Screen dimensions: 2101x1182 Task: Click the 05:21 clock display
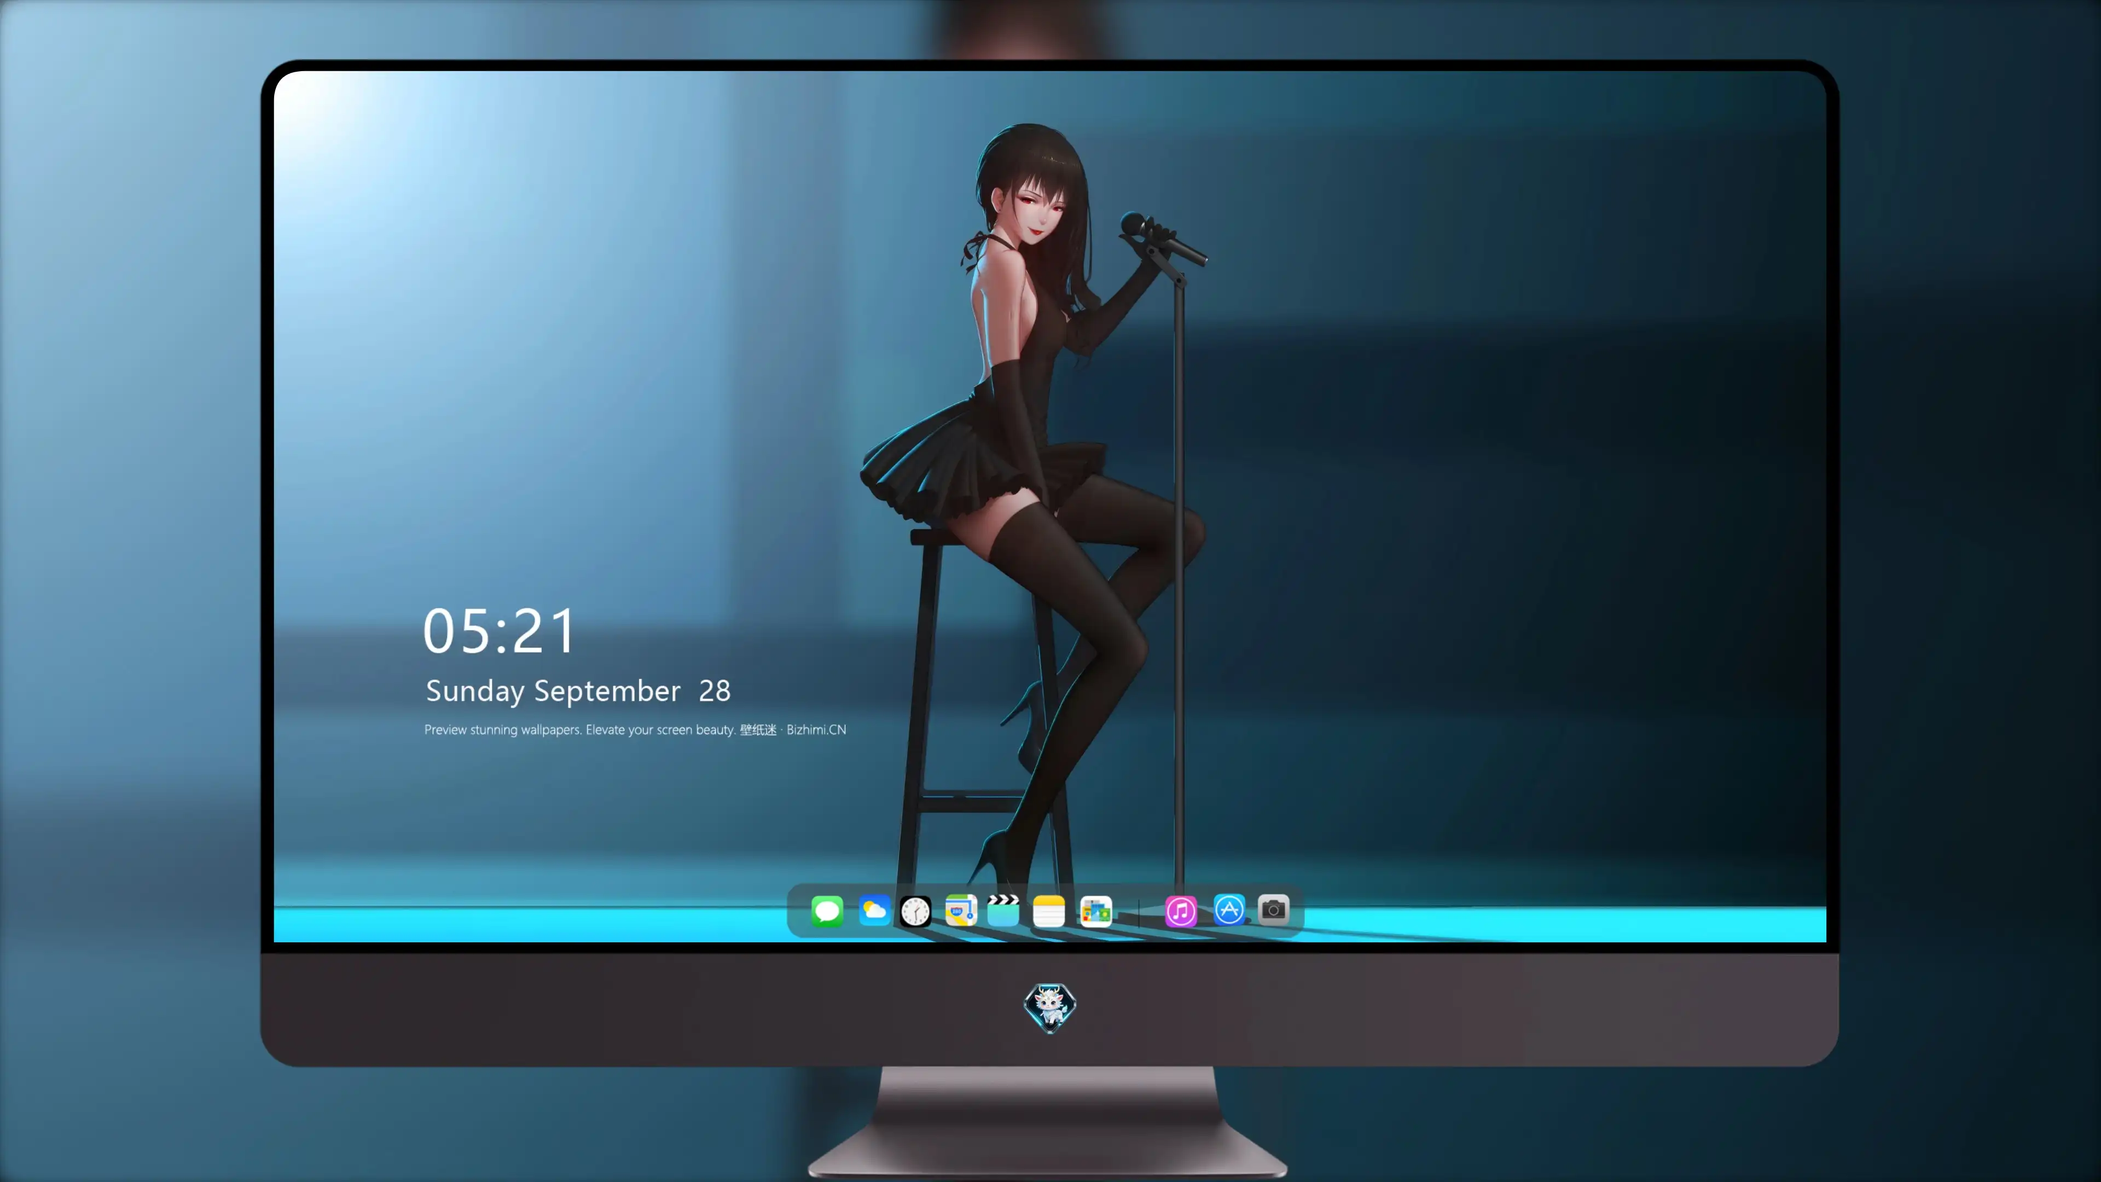pos(499,630)
